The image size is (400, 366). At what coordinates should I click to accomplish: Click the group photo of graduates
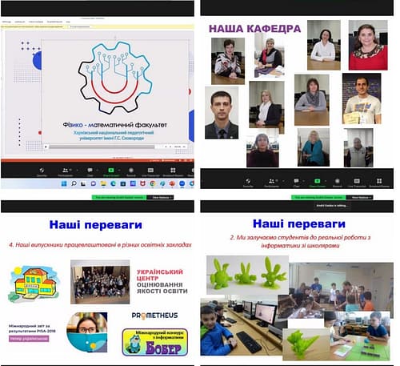(100, 282)
